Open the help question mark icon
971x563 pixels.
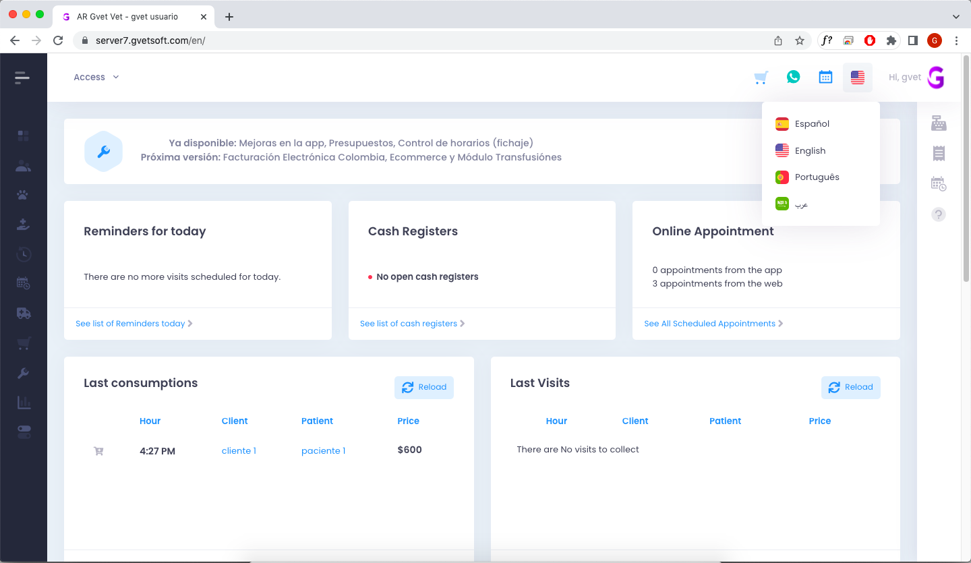pyautogui.click(x=938, y=214)
